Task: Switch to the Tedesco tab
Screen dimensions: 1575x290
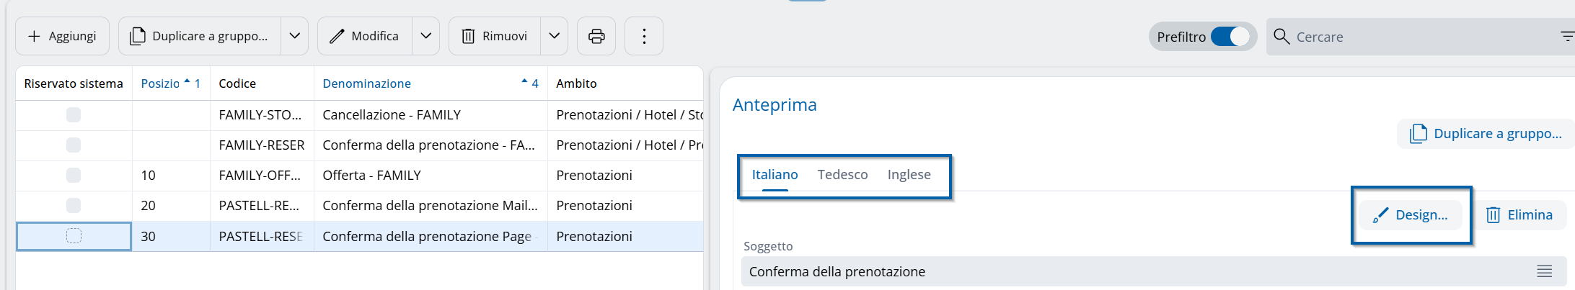Action: coord(842,175)
